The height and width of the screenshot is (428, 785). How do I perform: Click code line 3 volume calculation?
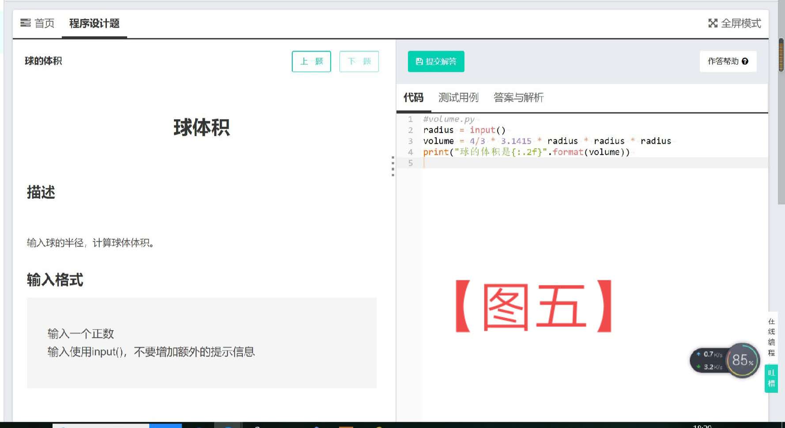[x=547, y=141]
